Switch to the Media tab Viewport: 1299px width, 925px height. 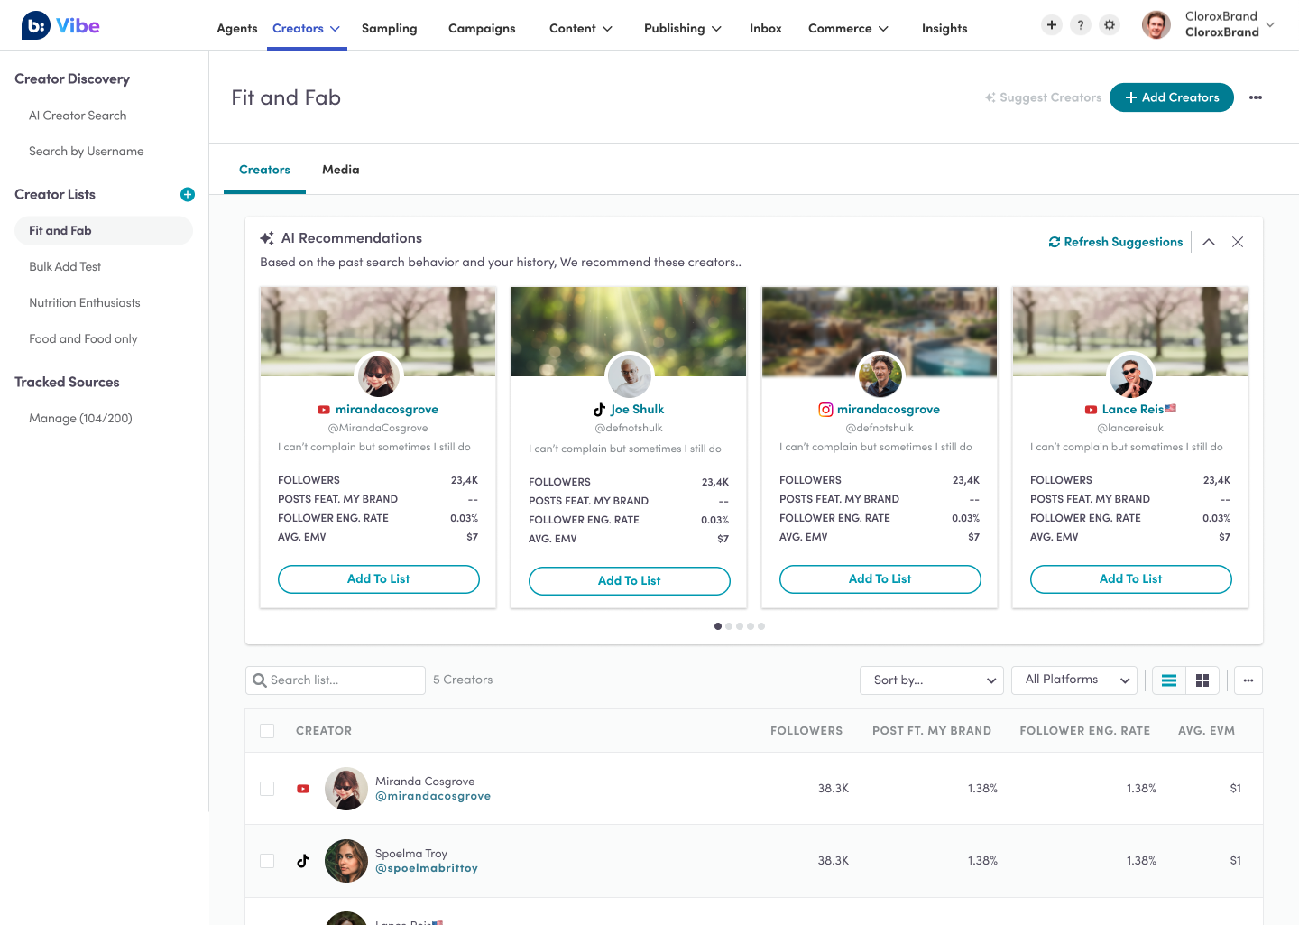pos(341,170)
